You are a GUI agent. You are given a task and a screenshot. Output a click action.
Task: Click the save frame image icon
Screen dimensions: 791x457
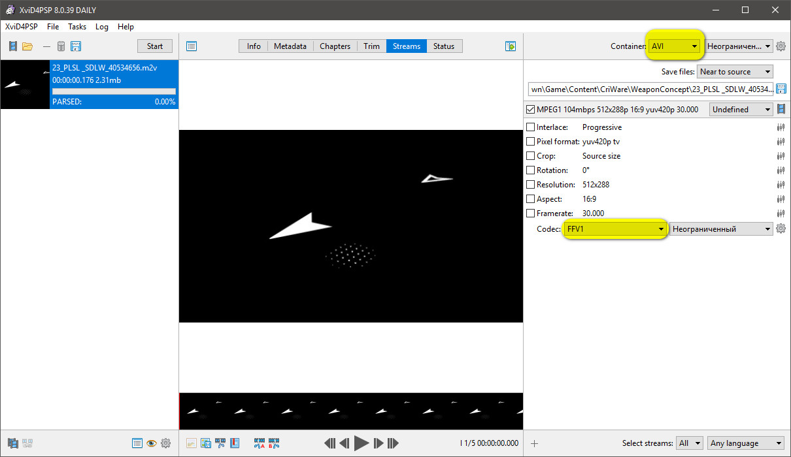(206, 443)
